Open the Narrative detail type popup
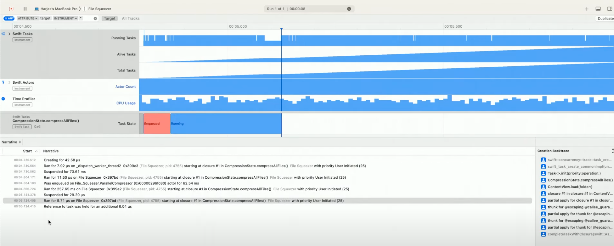 (11, 142)
